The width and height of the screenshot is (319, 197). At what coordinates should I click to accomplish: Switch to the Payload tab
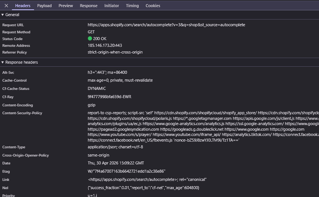tap(45, 6)
